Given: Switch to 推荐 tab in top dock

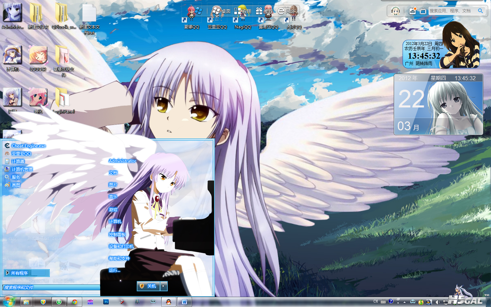Looking at the screenshot, I should (265, 11).
